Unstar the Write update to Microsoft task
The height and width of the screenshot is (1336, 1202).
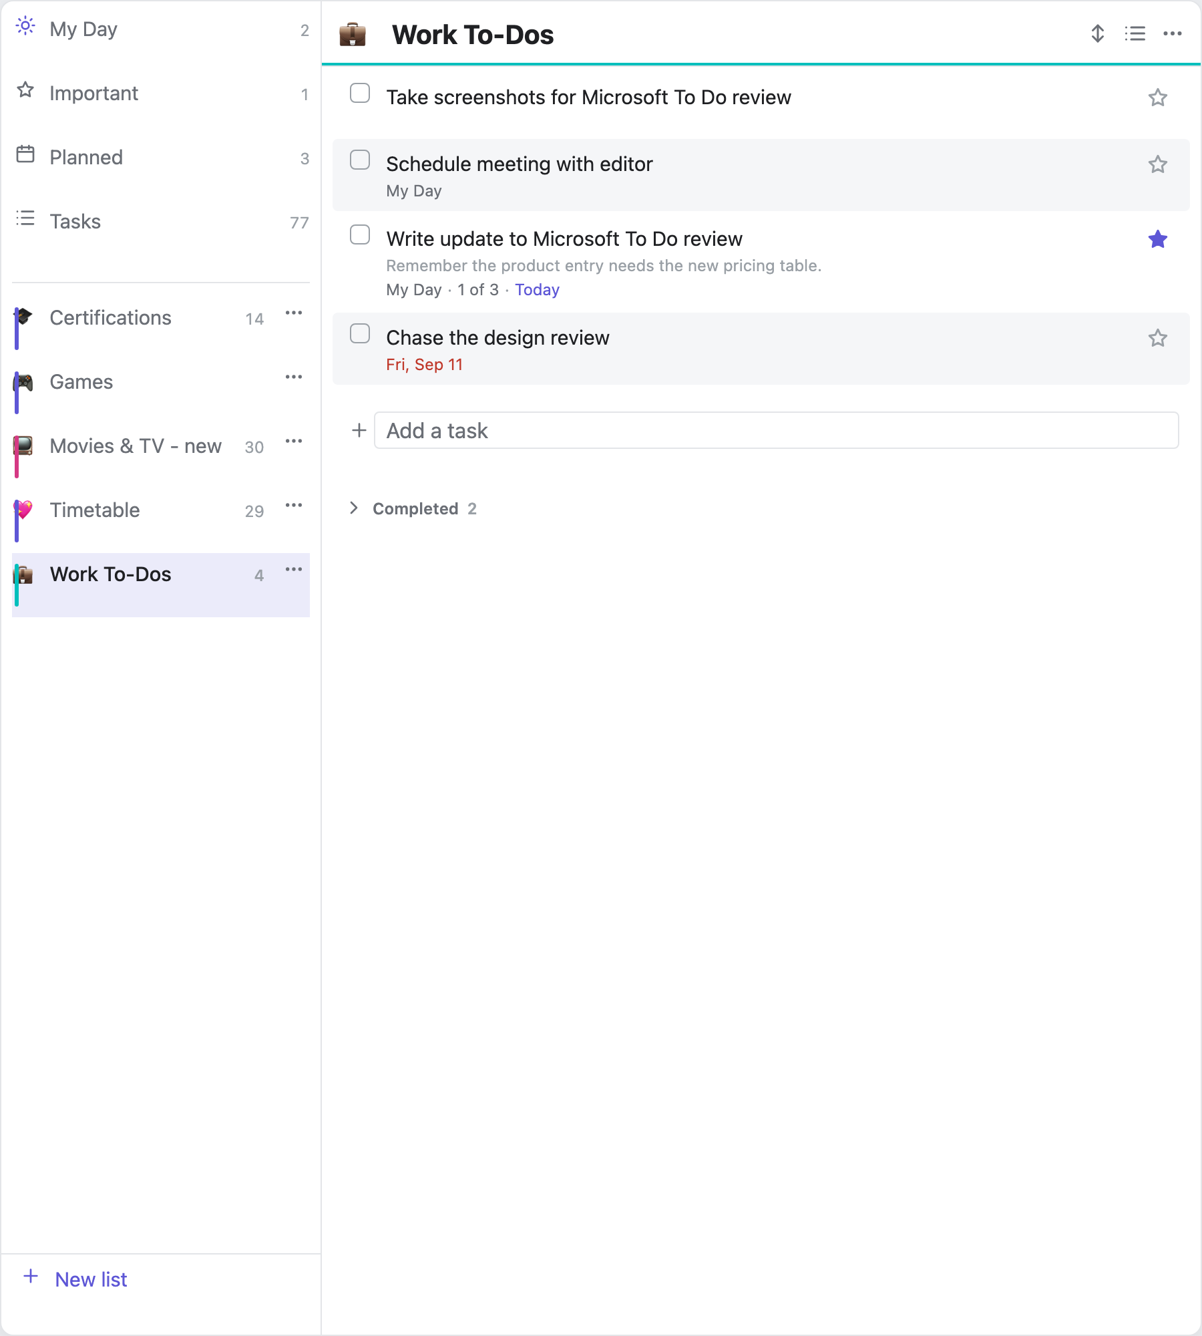coord(1157,239)
